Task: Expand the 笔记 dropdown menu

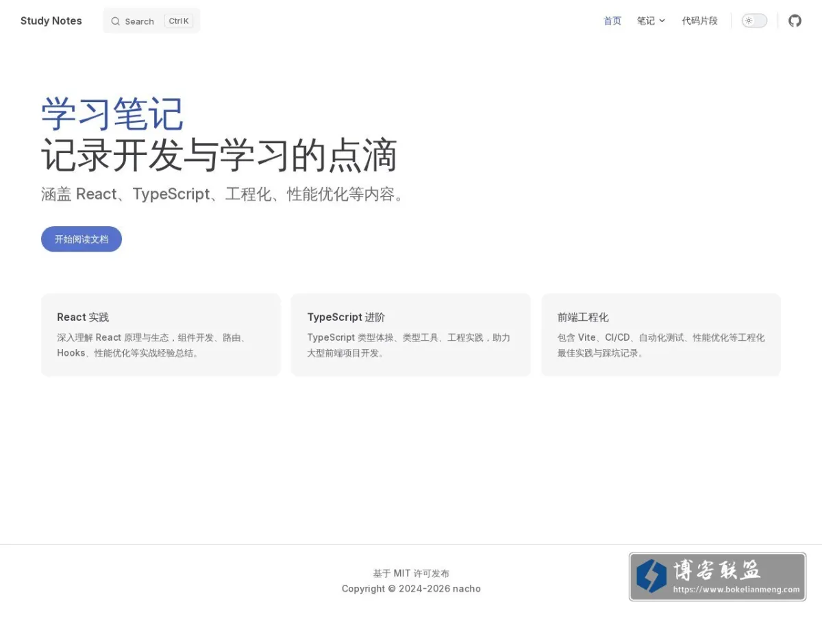Action: pyautogui.click(x=651, y=21)
